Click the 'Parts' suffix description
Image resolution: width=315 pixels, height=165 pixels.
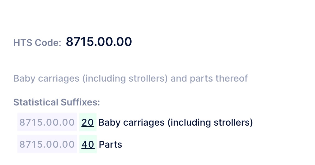pyautogui.click(x=110, y=144)
